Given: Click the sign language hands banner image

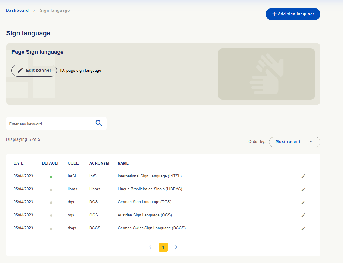Looking at the screenshot, I should [267, 74].
